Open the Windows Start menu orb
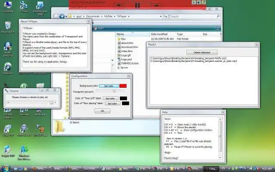The height and width of the screenshot is (172, 275). [x=6, y=168]
